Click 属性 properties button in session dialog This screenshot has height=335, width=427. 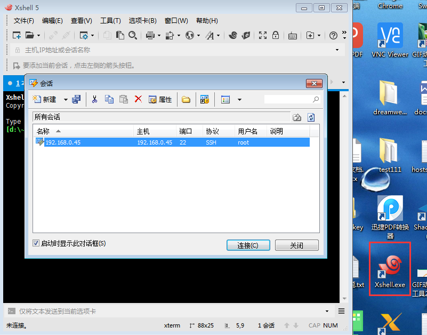tap(160, 100)
